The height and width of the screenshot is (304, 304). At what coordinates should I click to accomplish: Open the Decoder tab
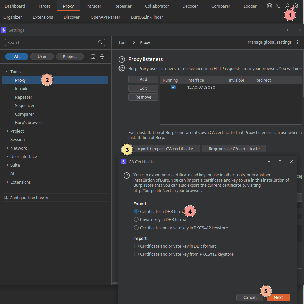tap(190, 6)
